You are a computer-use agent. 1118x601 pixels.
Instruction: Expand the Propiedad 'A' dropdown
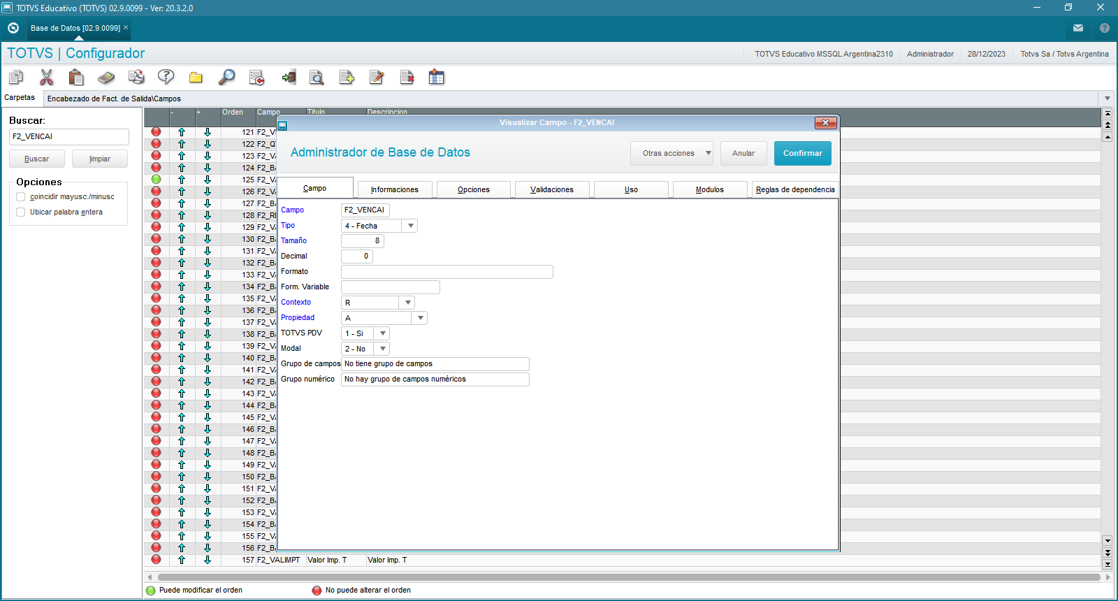(x=420, y=318)
